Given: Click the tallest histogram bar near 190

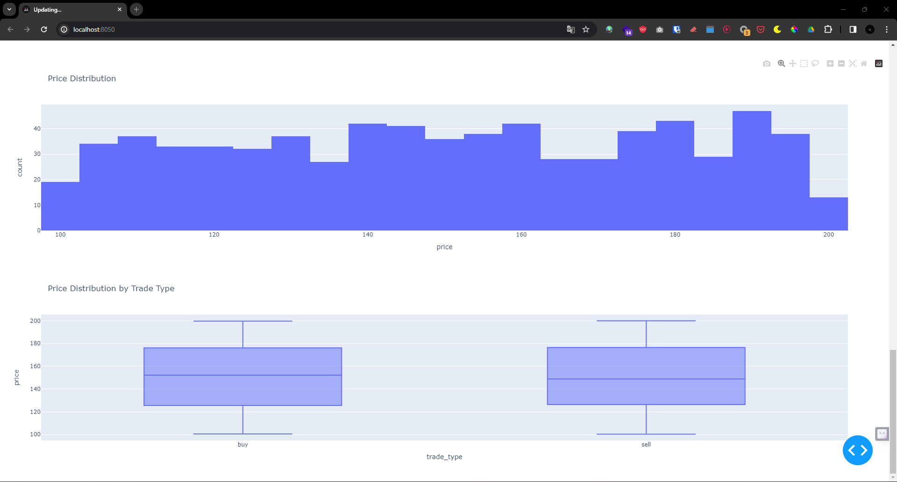Looking at the screenshot, I should 752,171.
